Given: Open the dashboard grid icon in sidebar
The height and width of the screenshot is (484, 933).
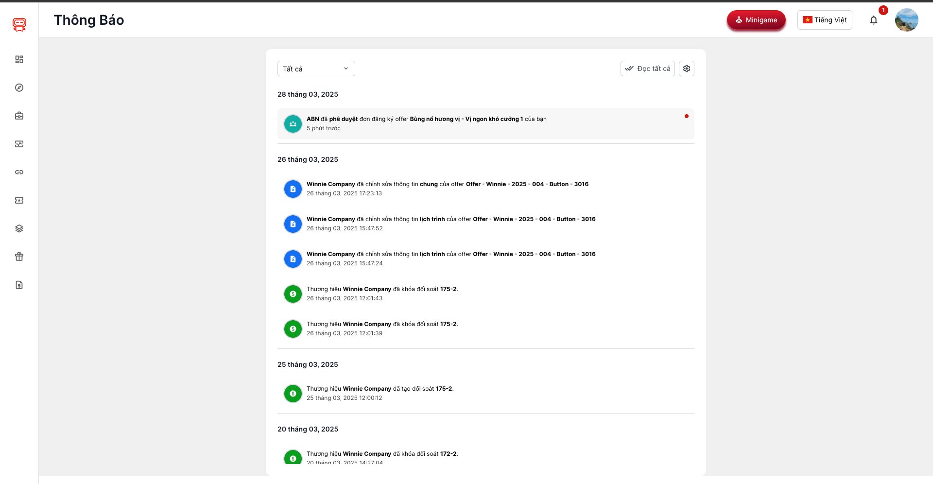Looking at the screenshot, I should pyautogui.click(x=19, y=59).
